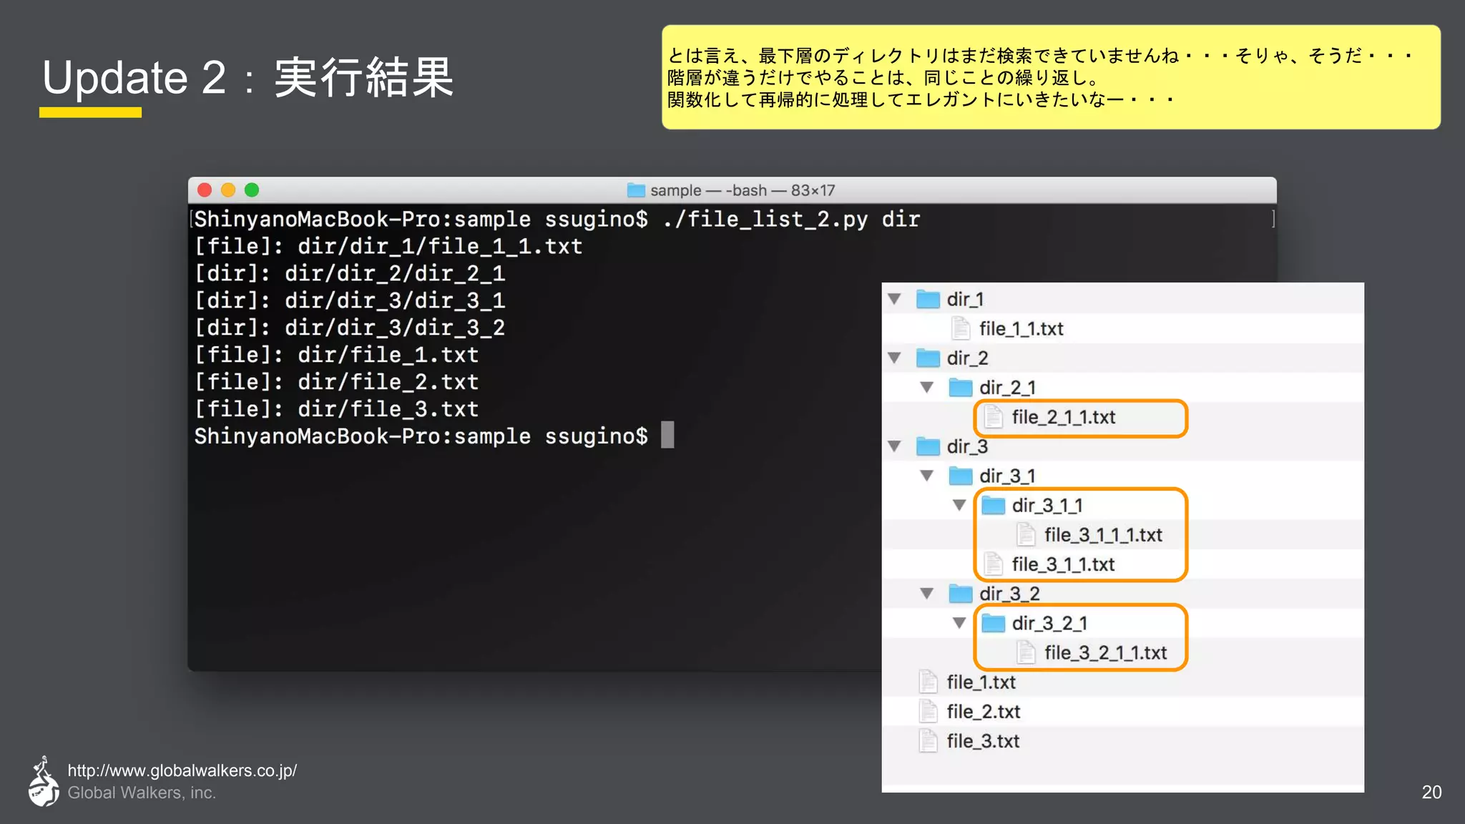The image size is (1465, 824).
Task: Click the file_3_2_1_1.txt document icon
Action: coord(1027,652)
